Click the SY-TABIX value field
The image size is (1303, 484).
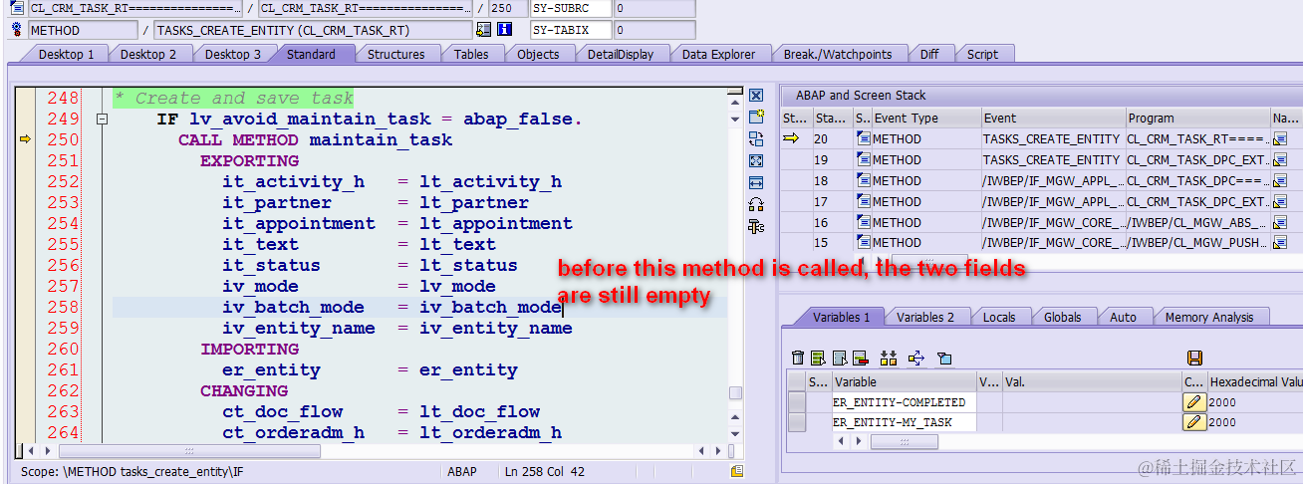pyautogui.click(x=652, y=30)
